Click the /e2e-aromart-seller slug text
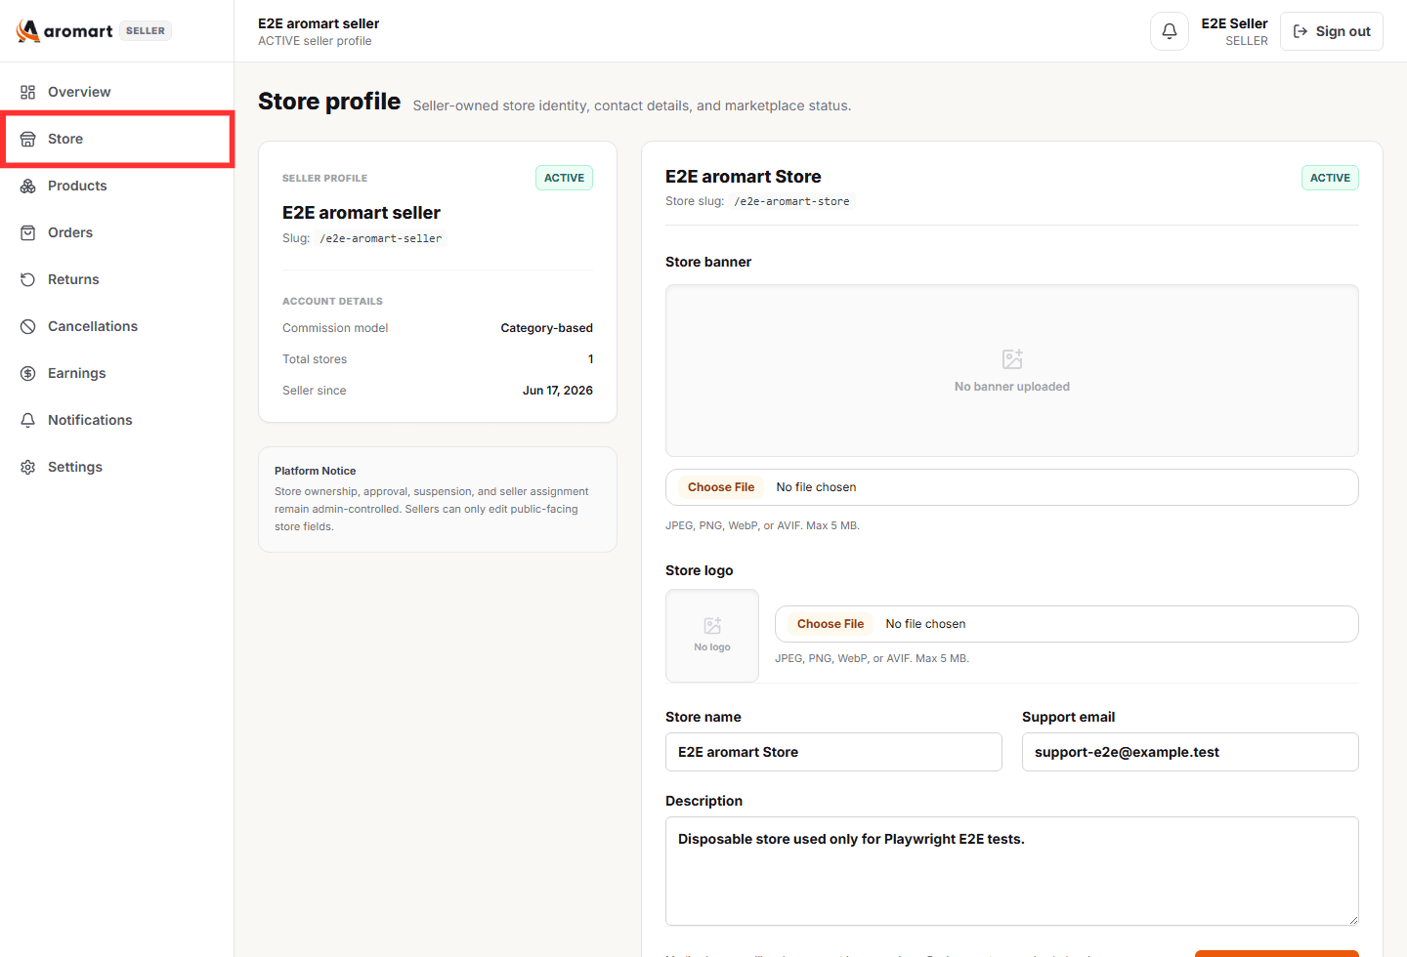Image resolution: width=1407 pixels, height=957 pixels. tap(381, 238)
